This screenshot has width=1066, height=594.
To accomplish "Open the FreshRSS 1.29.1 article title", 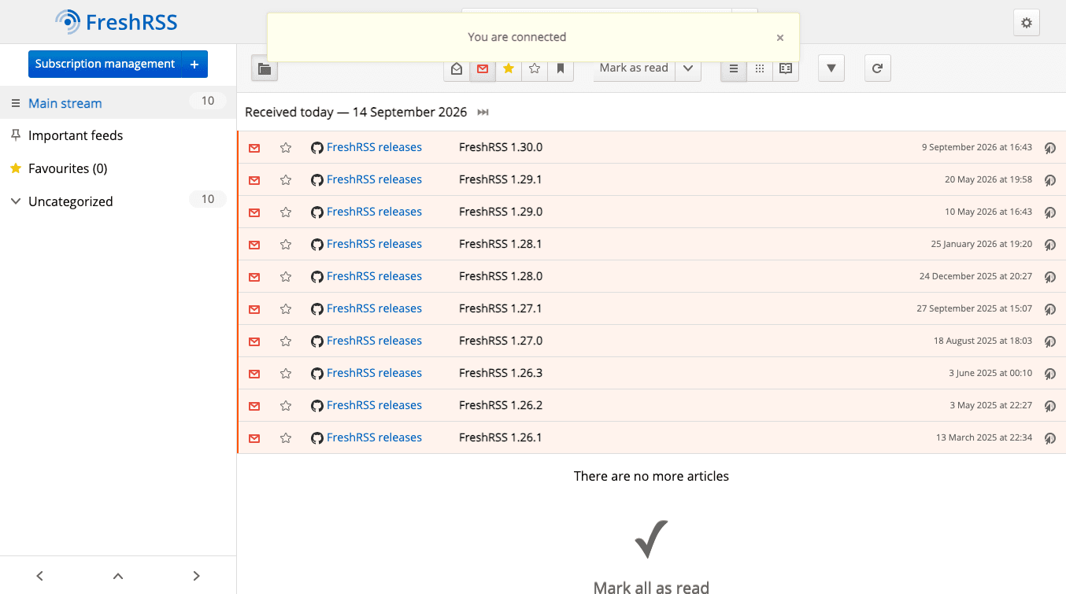I will [x=501, y=179].
